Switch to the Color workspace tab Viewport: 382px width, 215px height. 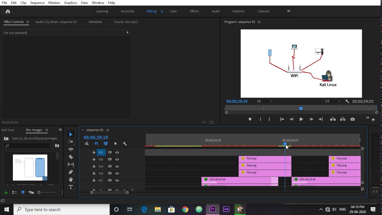(x=173, y=11)
